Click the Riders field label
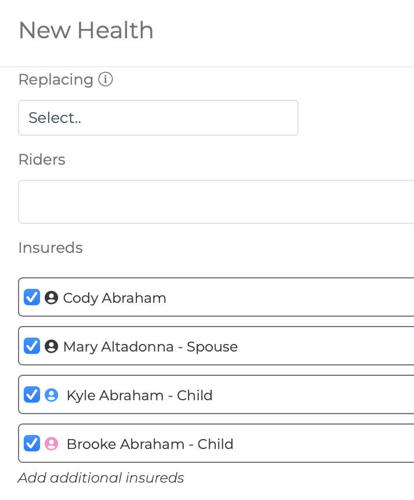The width and height of the screenshot is (414, 500). tap(42, 159)
